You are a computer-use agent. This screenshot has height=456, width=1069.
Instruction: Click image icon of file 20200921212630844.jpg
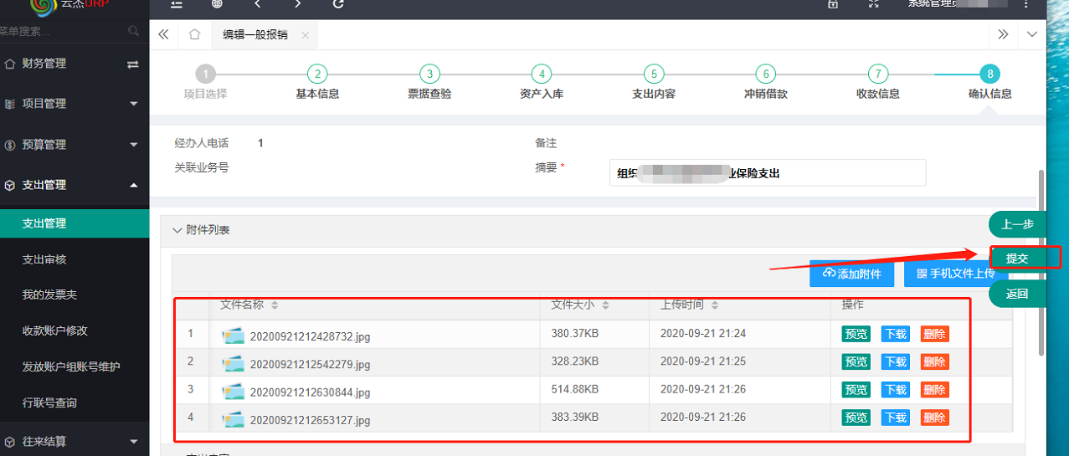pos(233,392)
